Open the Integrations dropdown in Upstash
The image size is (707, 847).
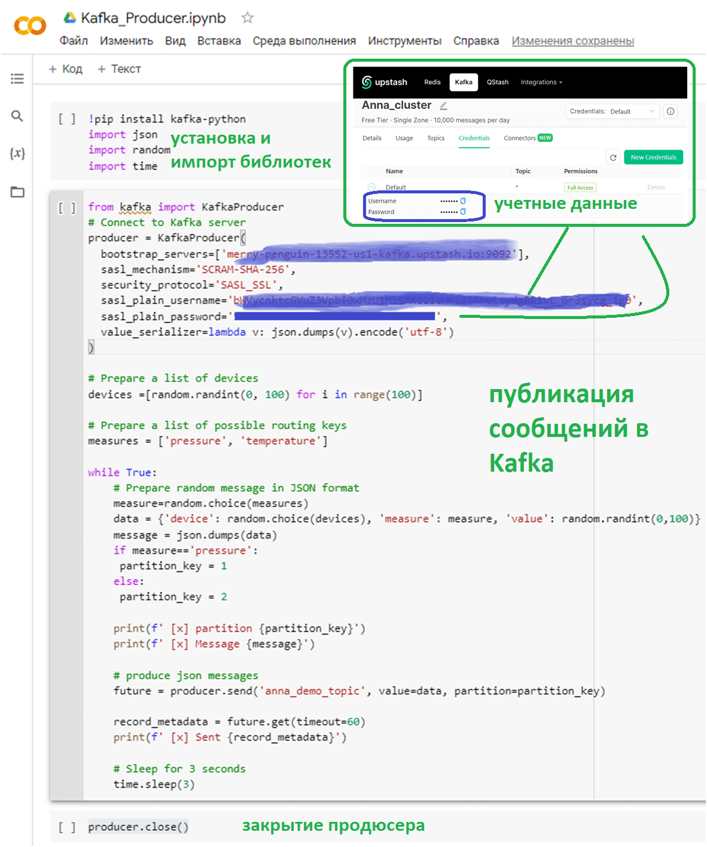pyautogui.click(x=541, y=82)
